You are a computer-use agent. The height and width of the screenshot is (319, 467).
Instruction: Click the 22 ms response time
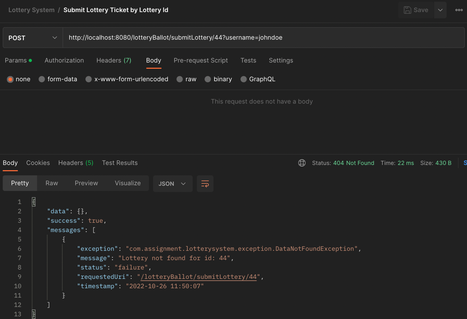point(406,163)
